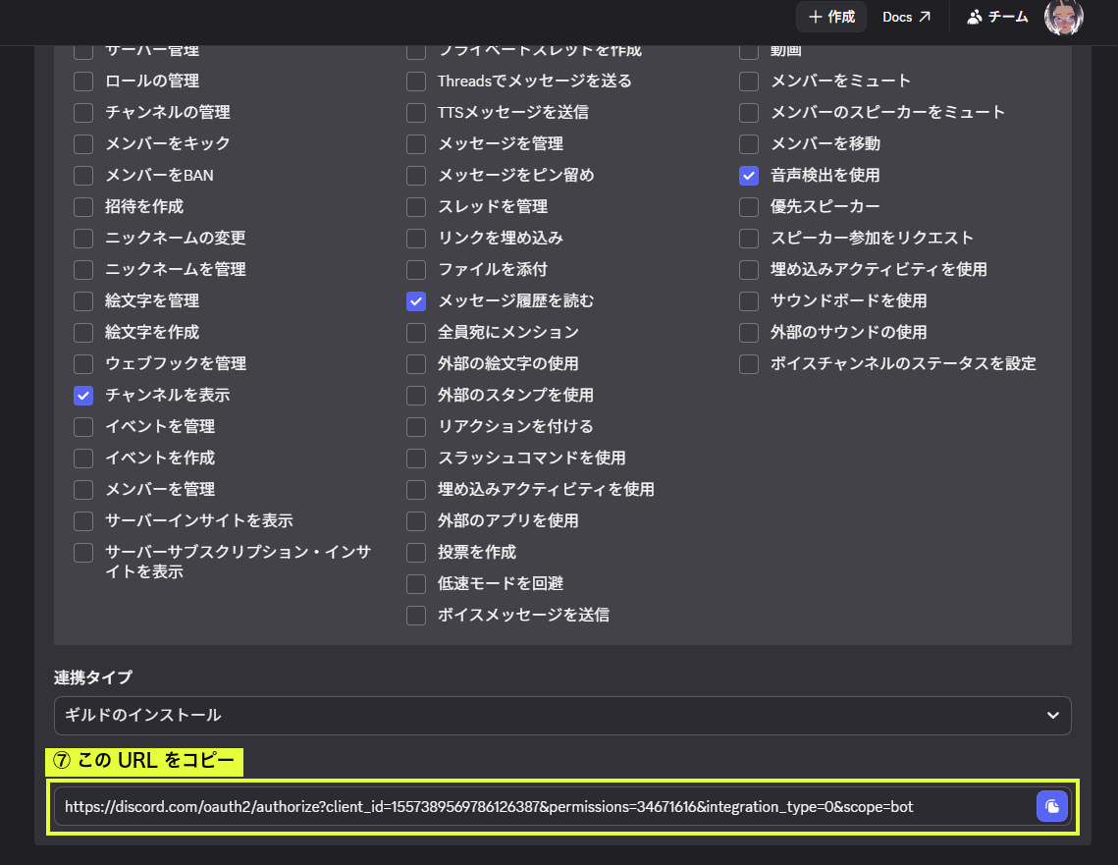The height and width of the screenshot is (865, 1118).
Task: Open the Docs link
Action: pos(906,17)
